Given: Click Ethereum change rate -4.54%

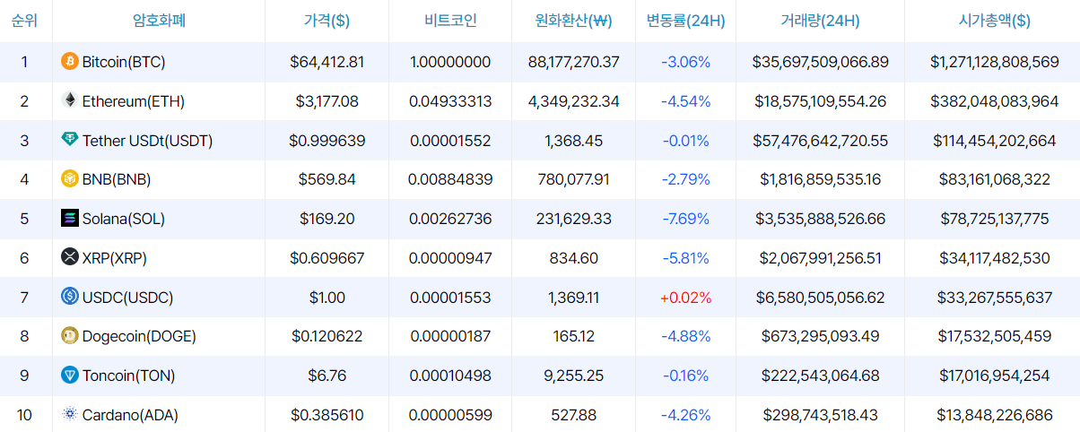Looking at the screenshot, I should click(x=685, y=101).
